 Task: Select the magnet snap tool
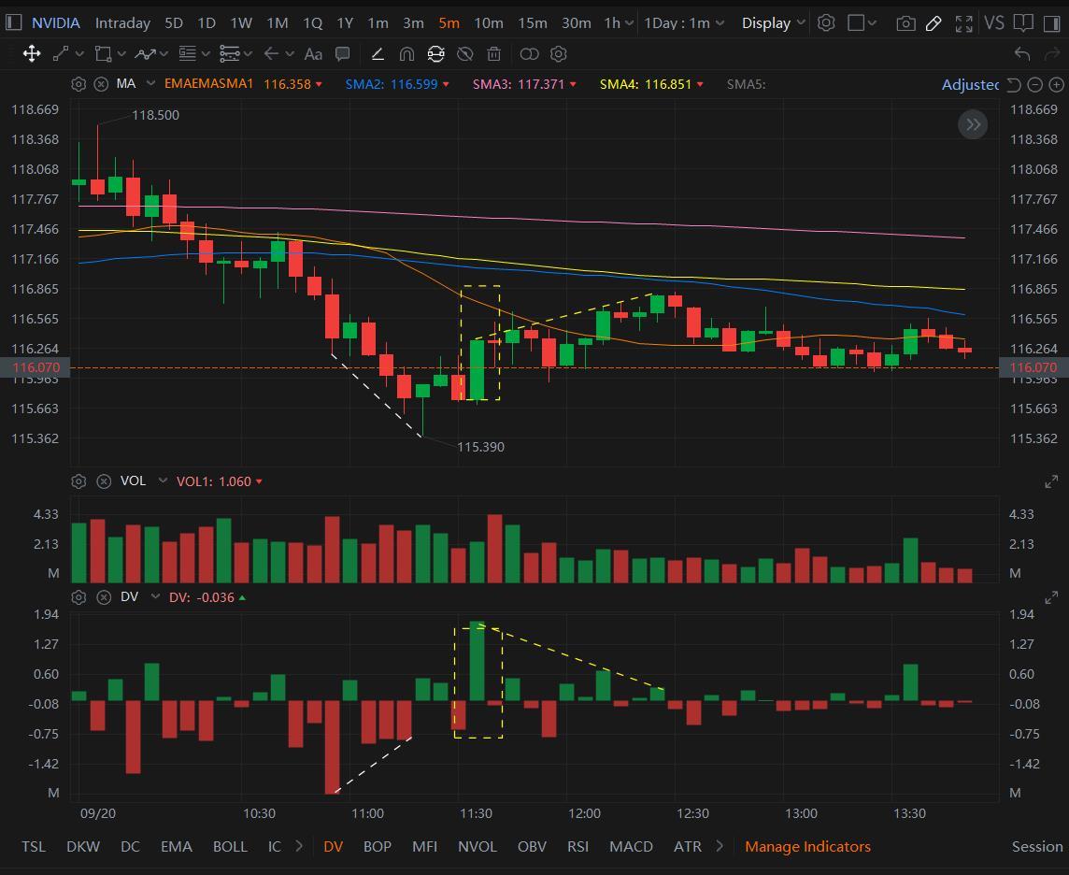tap(406, 54)
